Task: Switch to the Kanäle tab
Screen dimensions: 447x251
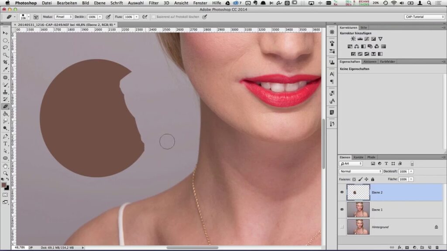Action: [358, 157]
